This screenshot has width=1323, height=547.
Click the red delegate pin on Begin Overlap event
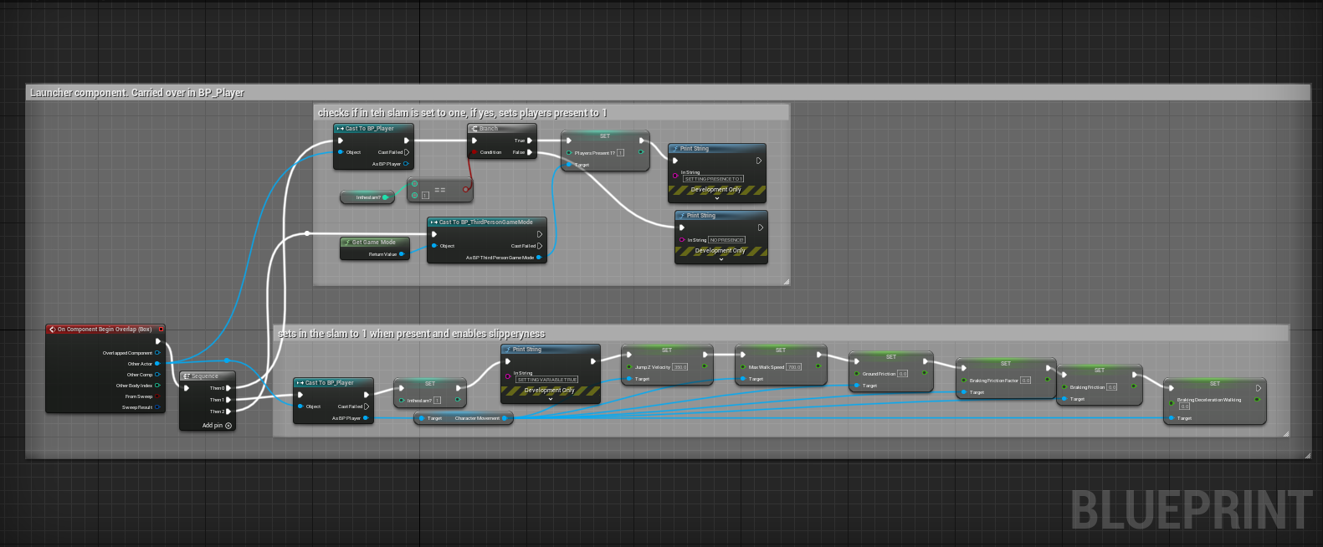[161, 330]
